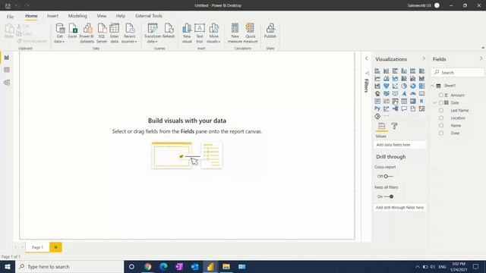Switch to the Insert ribbon tab
The width and height of the screenshot is (486, 273).
click(52, 16)
